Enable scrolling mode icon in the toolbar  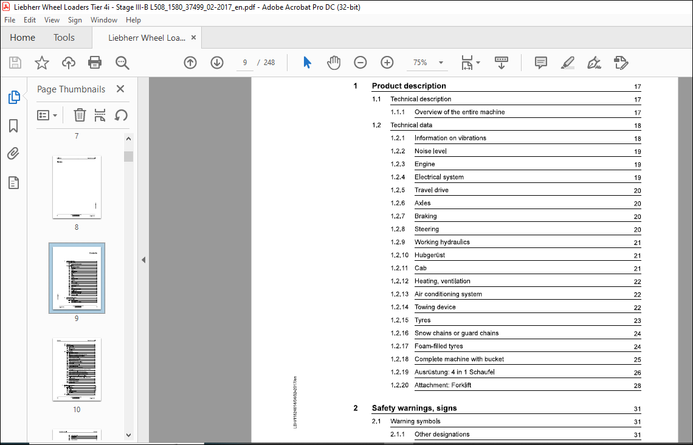click(501, 63)
